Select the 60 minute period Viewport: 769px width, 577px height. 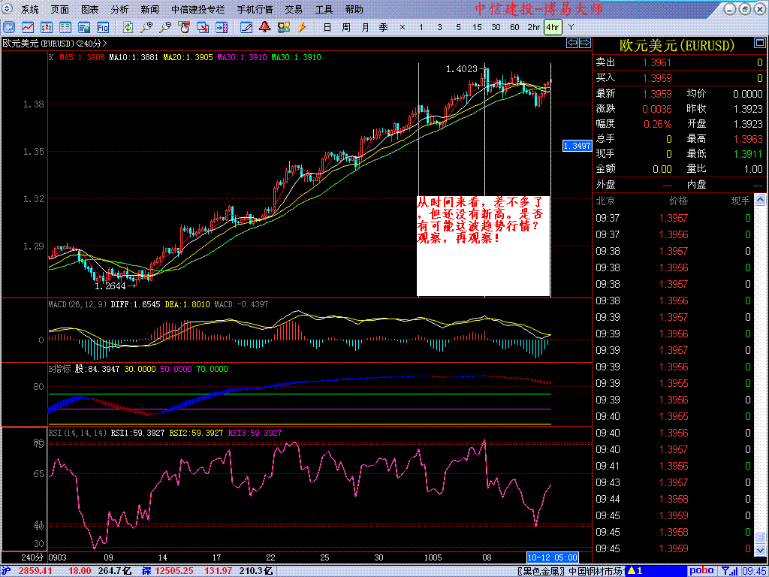tap(514, 27)
